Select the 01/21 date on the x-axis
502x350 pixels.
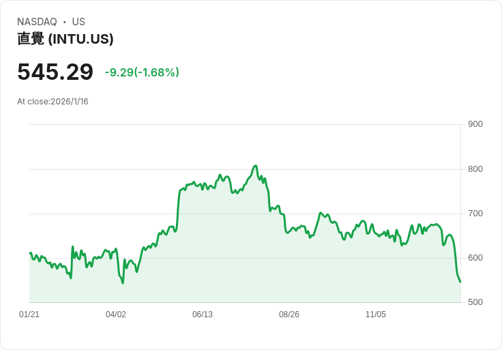[x=29, y=315]
